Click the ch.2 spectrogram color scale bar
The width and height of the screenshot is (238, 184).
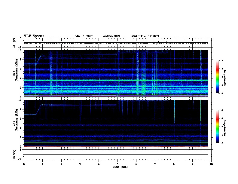pos(217,127)
